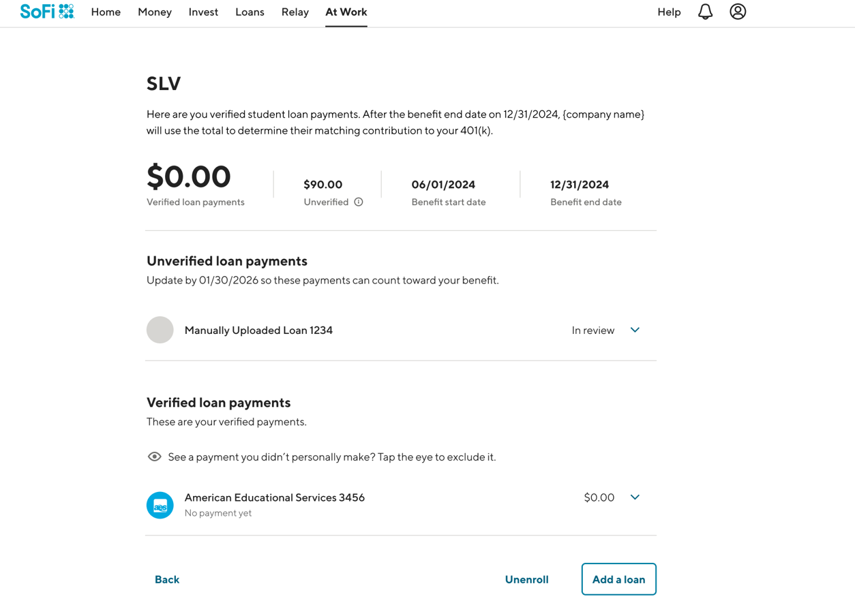Click the Unverified info icon
855x616 pixels.
pos(359,202)
